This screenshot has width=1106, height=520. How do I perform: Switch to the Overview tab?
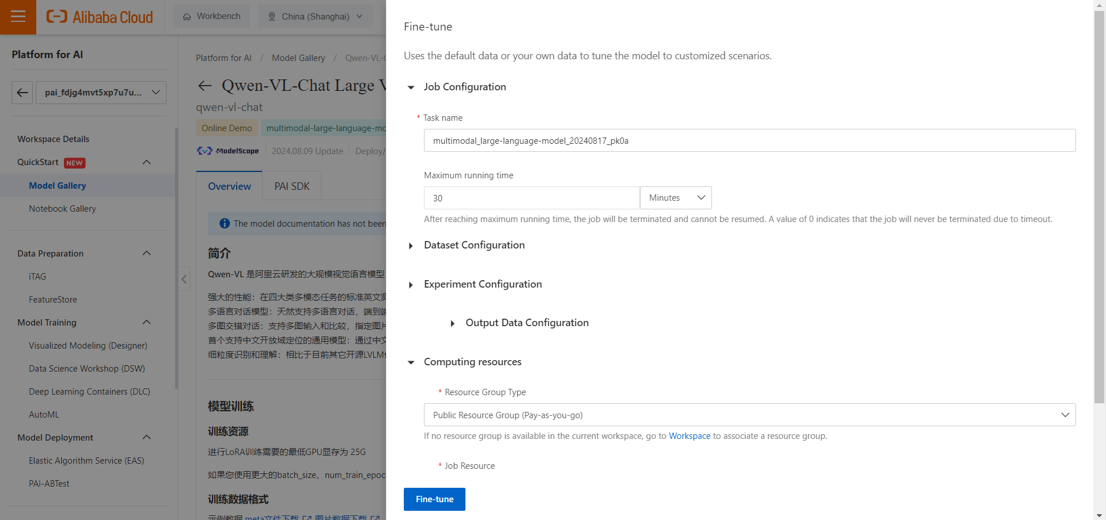[x=229, y=186]
